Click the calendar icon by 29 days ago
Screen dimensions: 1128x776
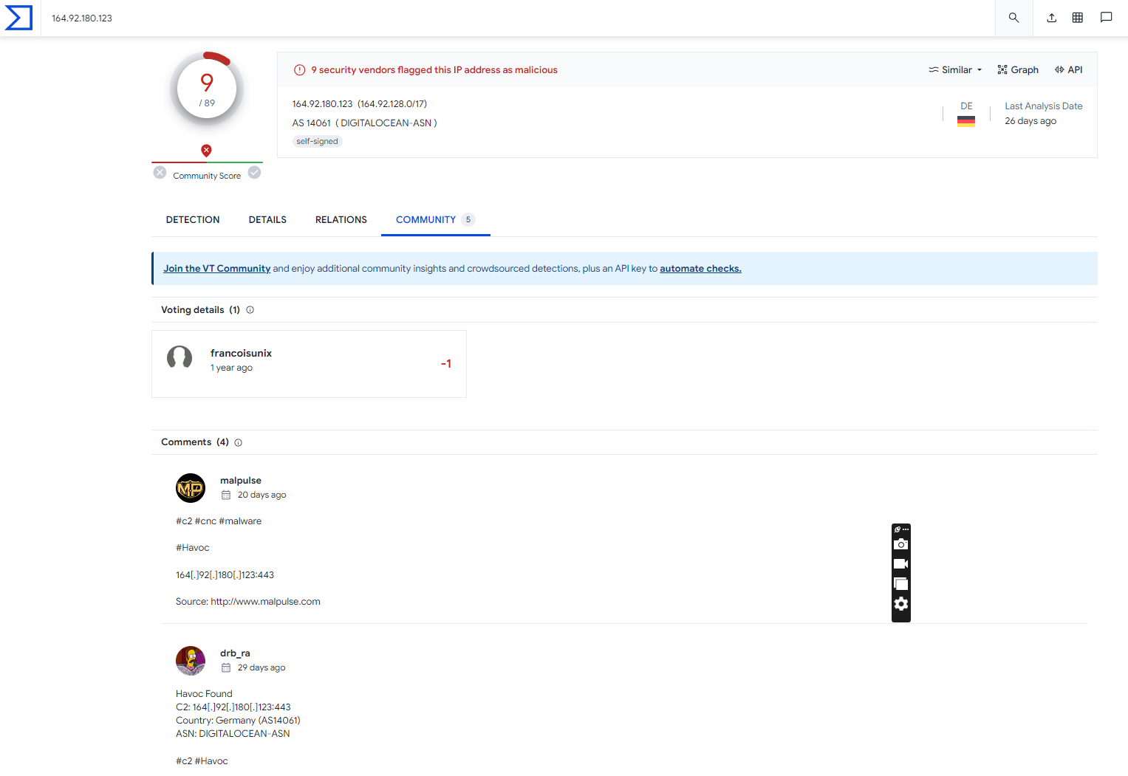pos(226,668)
